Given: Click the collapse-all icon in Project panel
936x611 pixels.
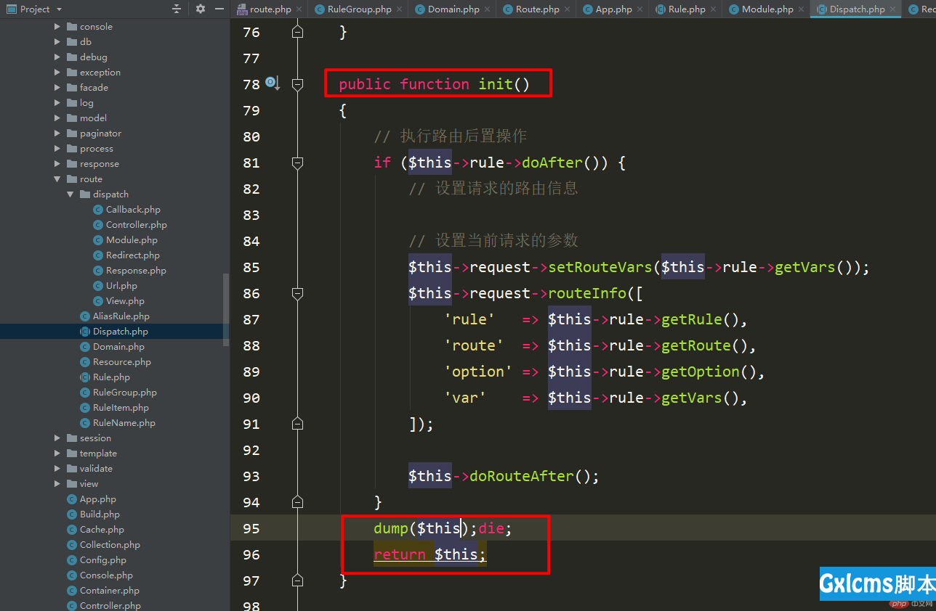Looking at the screenshot, I should tap(177, 9).
